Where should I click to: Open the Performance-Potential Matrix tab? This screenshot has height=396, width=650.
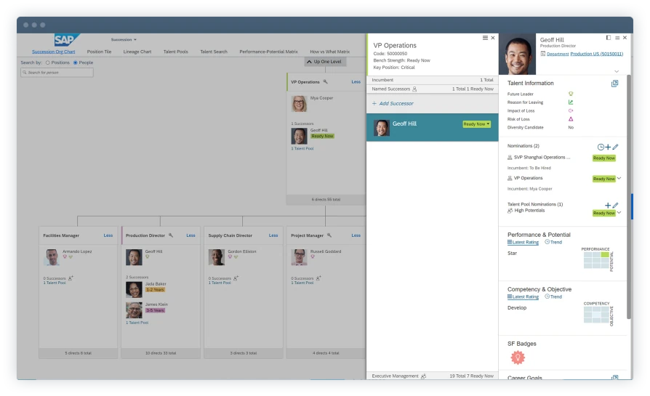(268, 52)
